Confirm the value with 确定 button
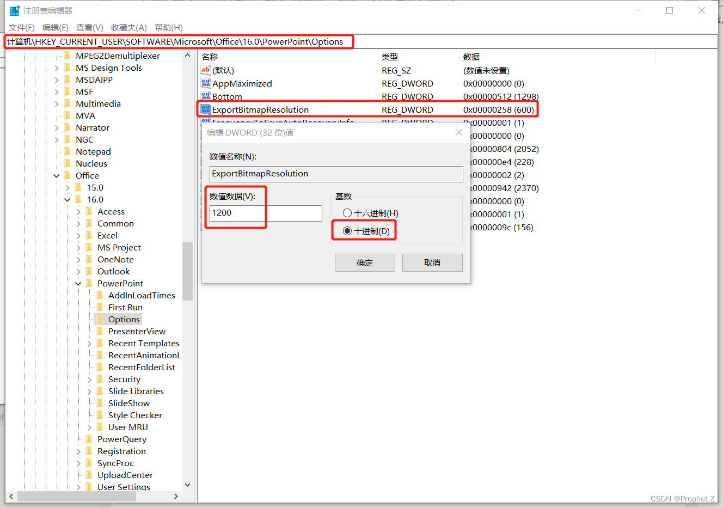 click(365, 262)
